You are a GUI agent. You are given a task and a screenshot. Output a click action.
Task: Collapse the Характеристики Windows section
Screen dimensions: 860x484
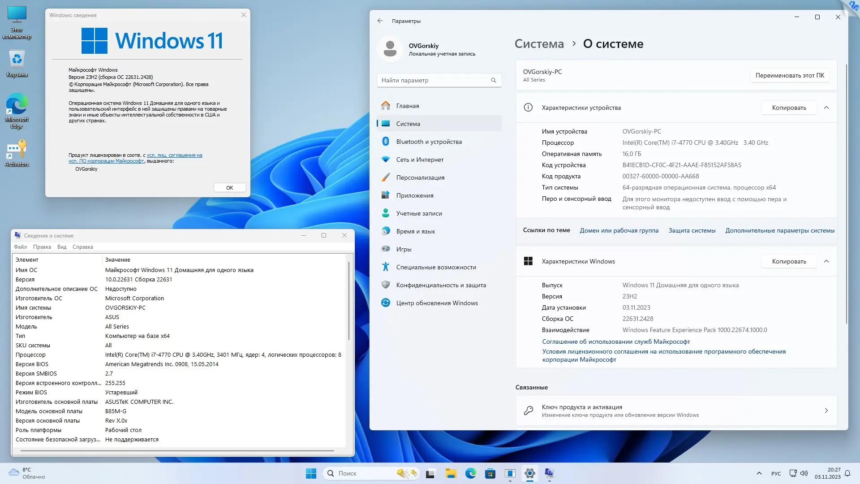click(826, 261)
